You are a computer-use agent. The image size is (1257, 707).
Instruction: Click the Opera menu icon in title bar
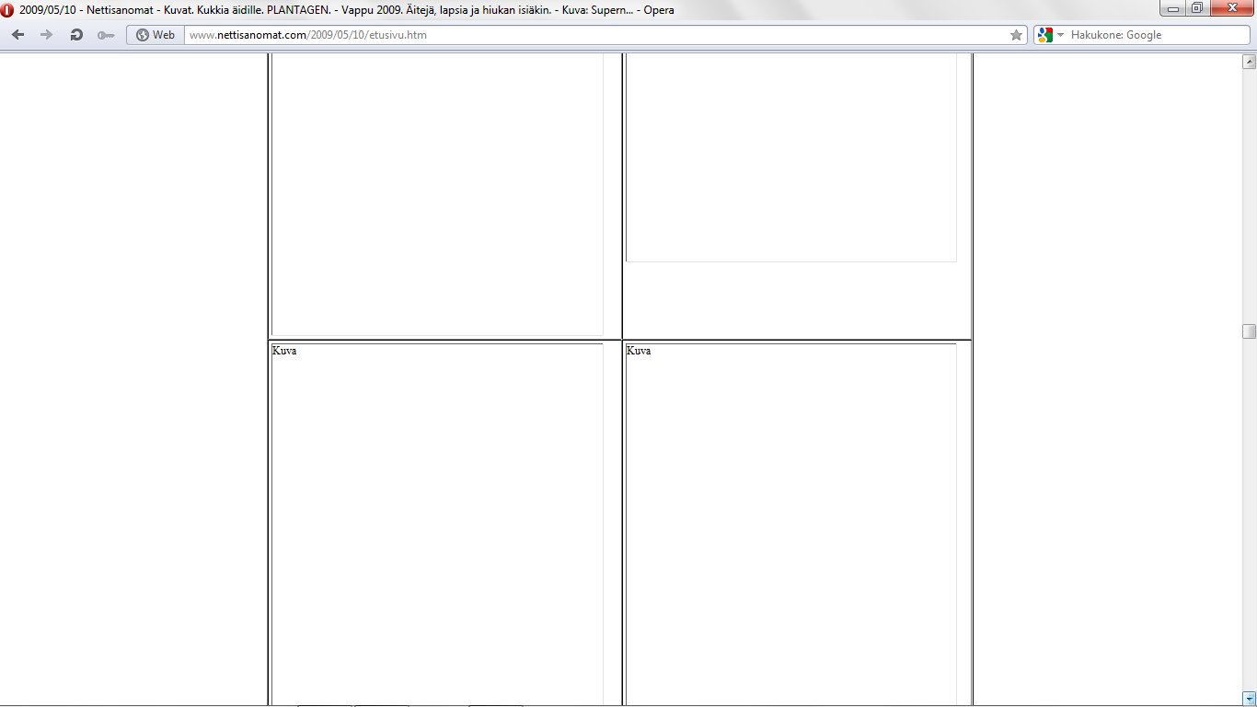click(x=7, y=10)
